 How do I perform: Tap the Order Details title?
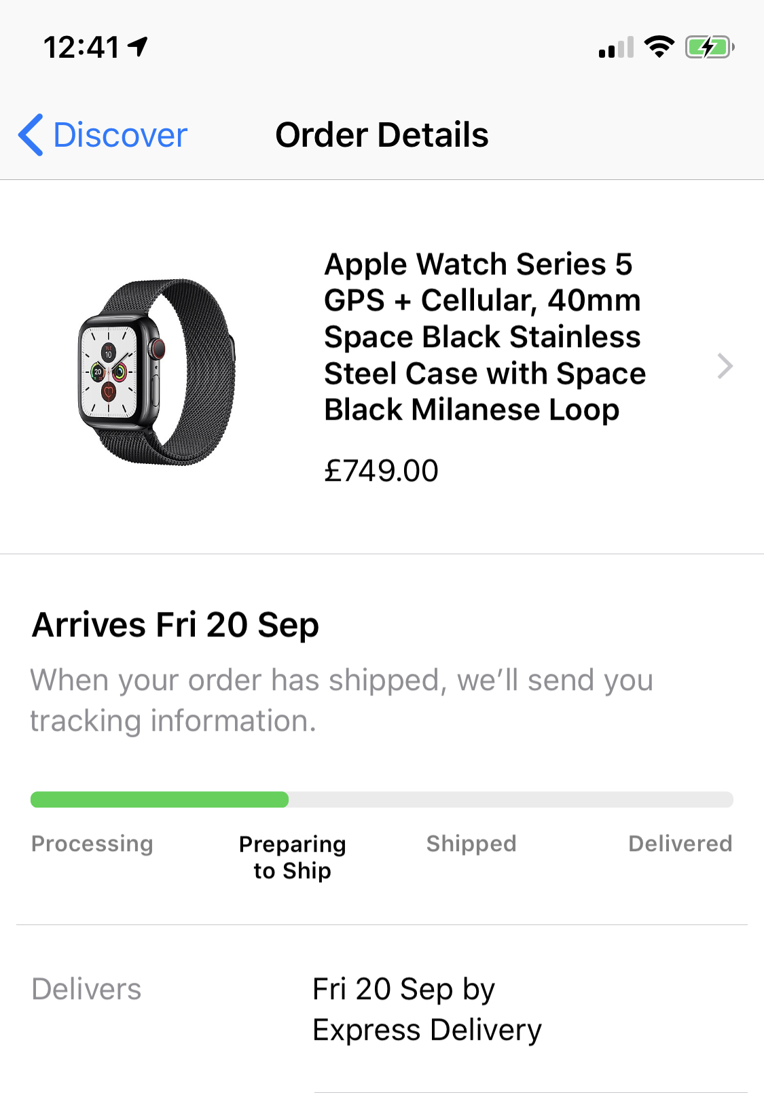[382, 135]
